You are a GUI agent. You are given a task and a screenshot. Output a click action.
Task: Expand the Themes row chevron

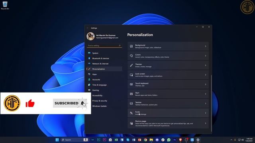tap(206, 65)
